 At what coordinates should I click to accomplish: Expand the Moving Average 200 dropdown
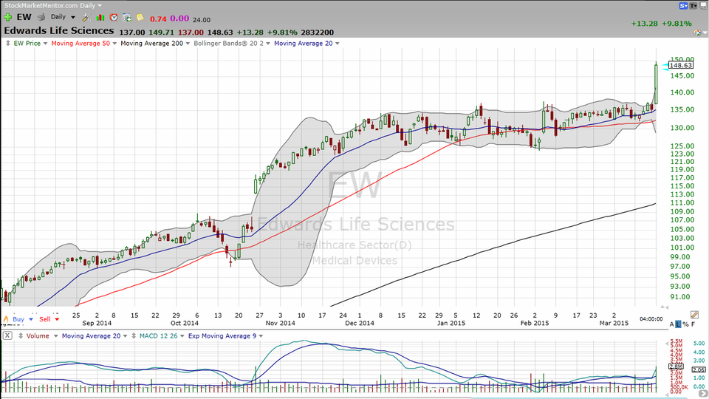point(188,44)
